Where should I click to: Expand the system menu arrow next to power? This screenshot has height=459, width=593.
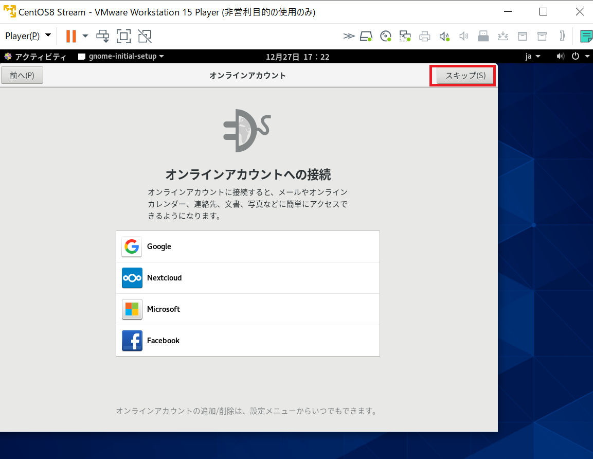tap(587, 57)
